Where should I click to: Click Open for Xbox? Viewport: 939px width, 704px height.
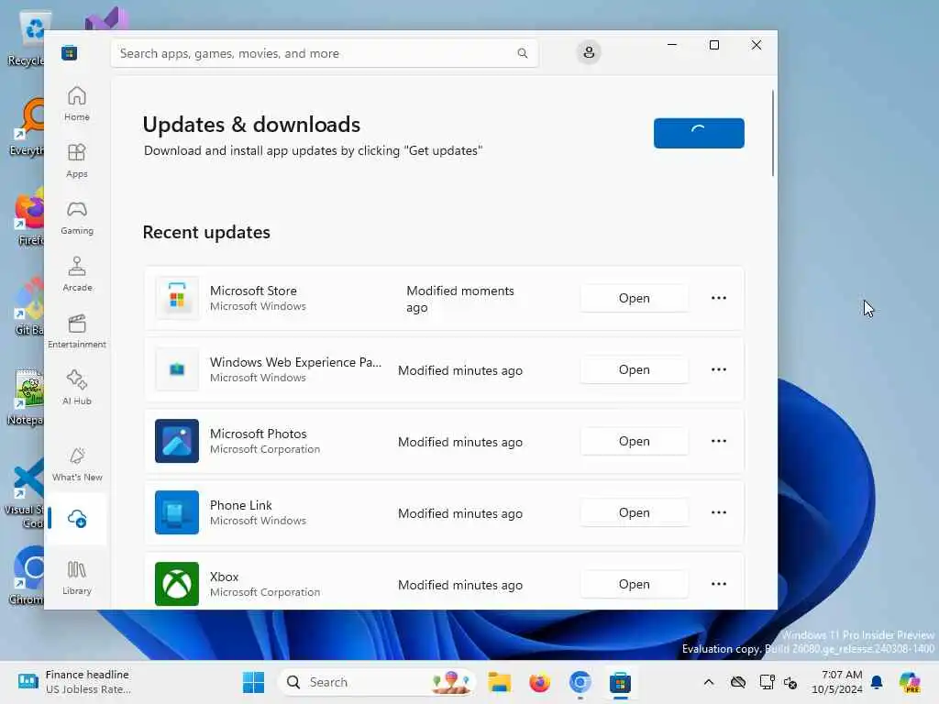point(635,584)
